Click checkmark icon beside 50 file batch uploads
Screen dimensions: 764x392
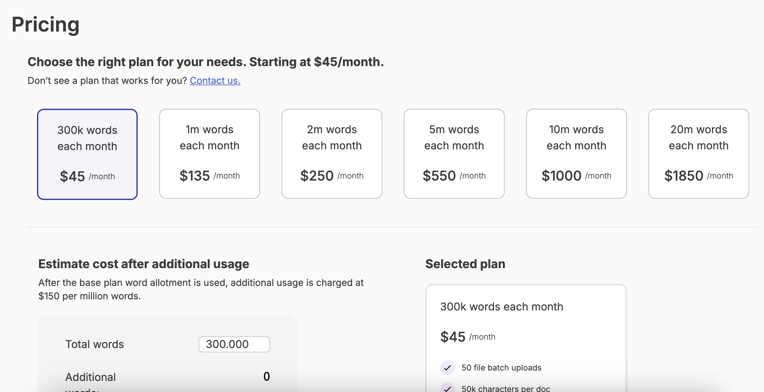pos(448,368)
